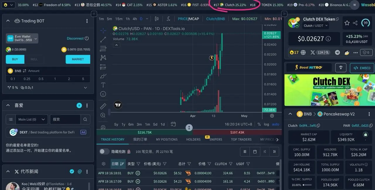Screen dimensions: 375x190
Task: Open indicators via the fx icon
Action: click(168, 18)
